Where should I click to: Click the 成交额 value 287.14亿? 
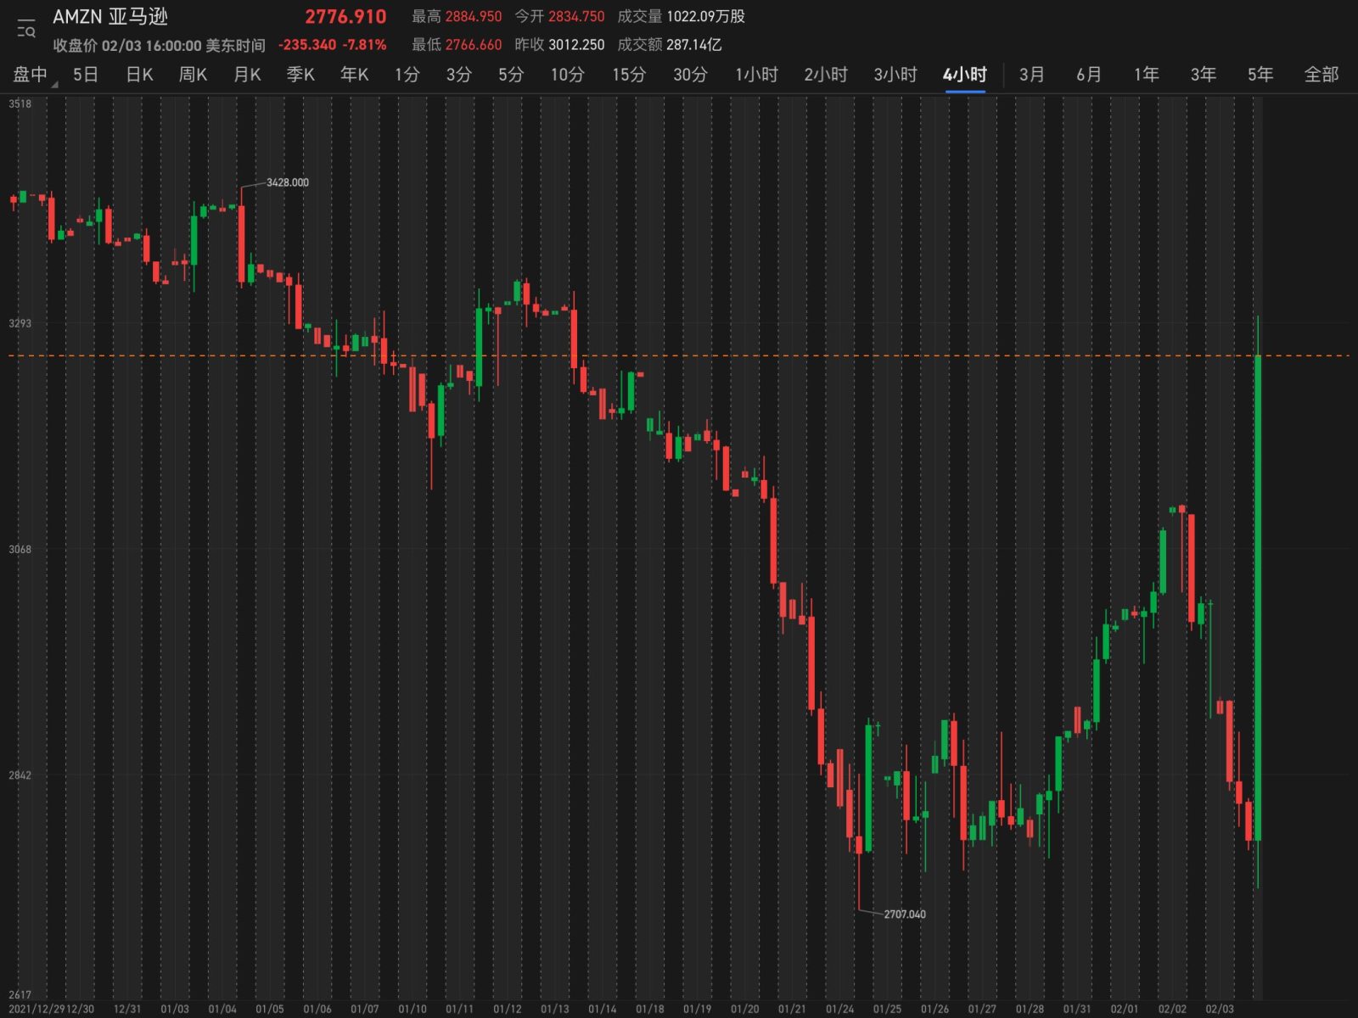(693, 45)
